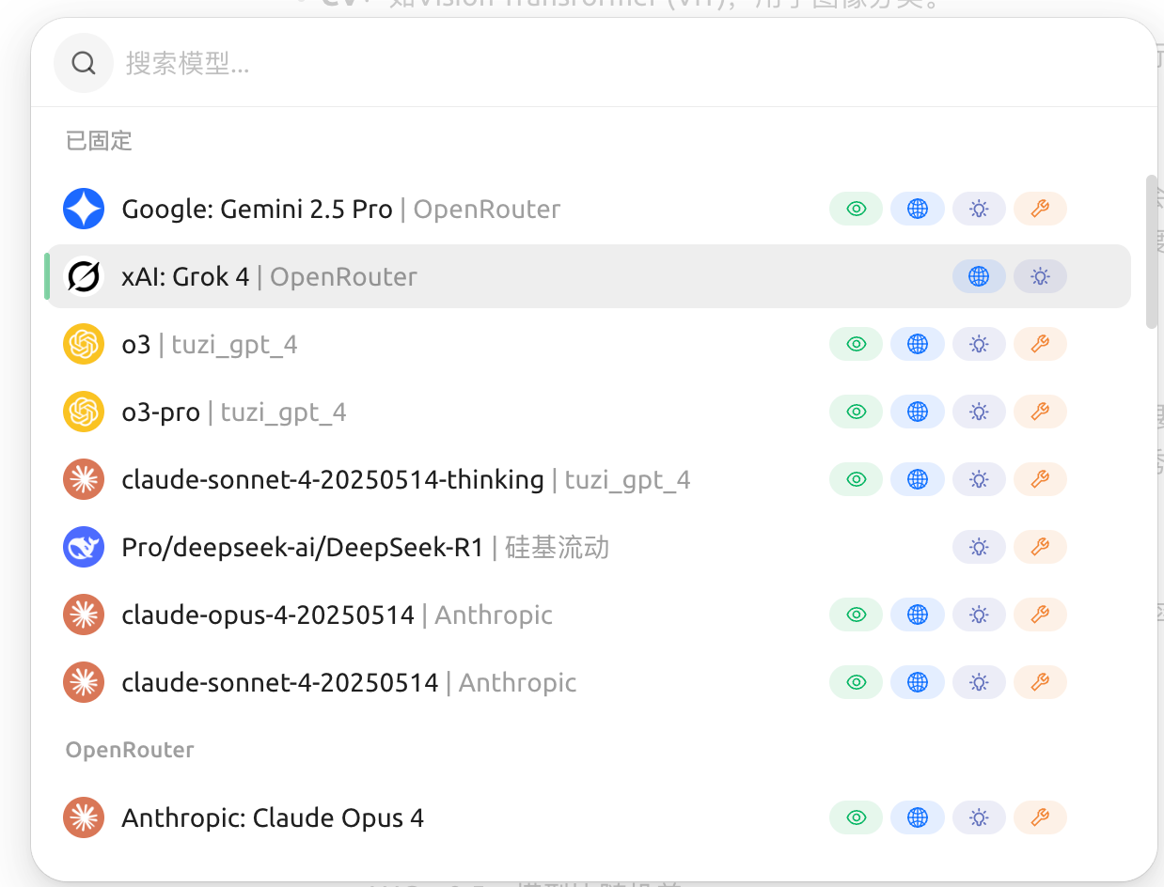Click Gemini 2.5 Pro blue star logo
Screen dimensions: 1164x887
(x=84, y=209)
